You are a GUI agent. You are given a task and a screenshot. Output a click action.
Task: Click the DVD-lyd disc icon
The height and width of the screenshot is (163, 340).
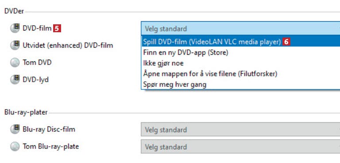point(15,80)
